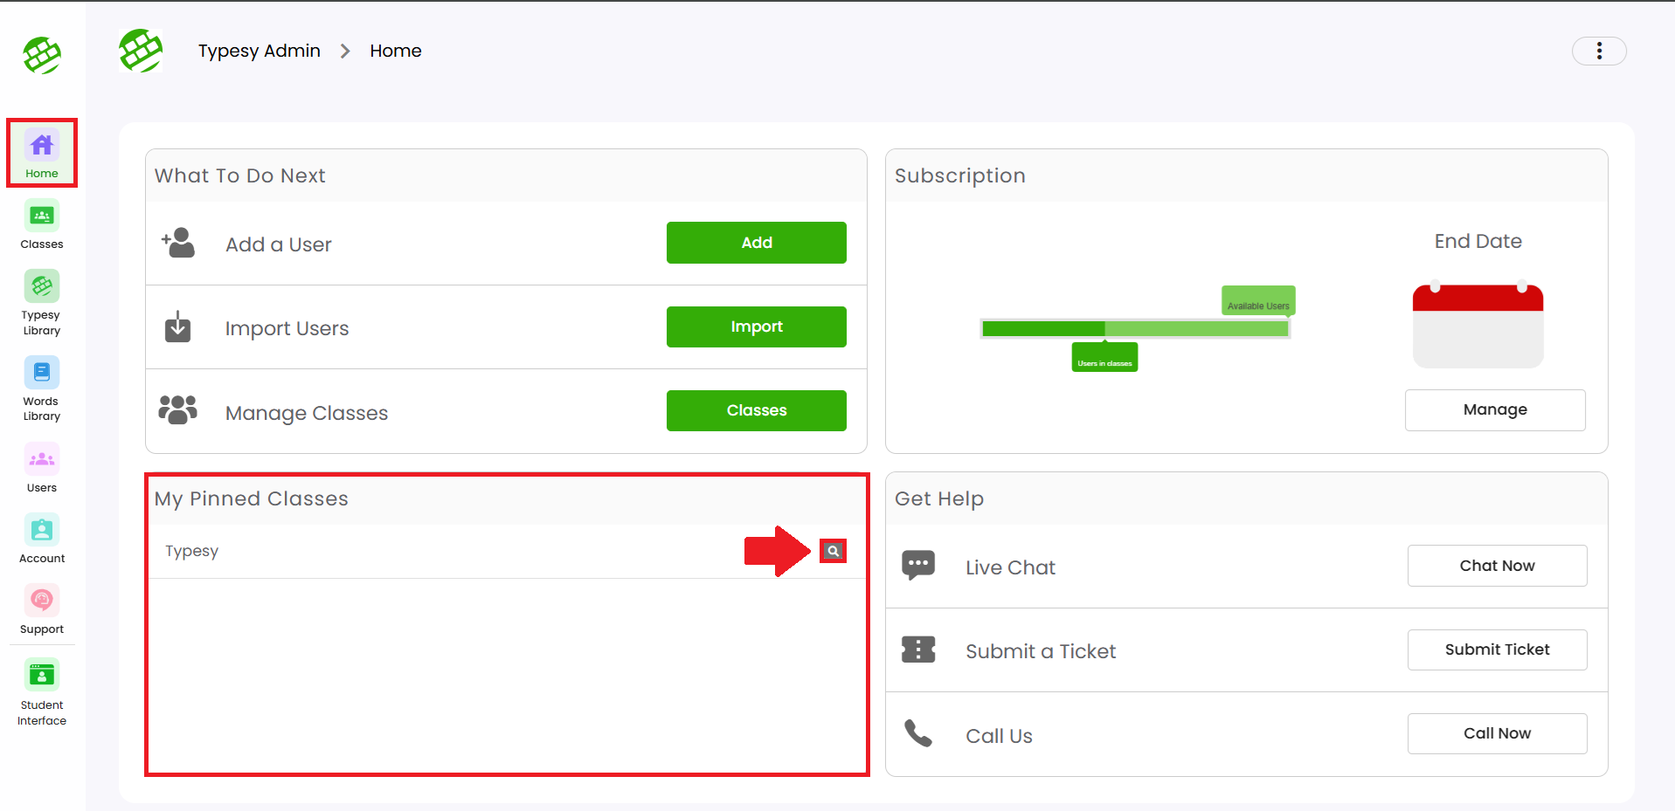This screenshot has width=1675, height=811.
Task: Click Manage in the Subscription panel
Action: pyautogui.click(x=1494, y=410)
